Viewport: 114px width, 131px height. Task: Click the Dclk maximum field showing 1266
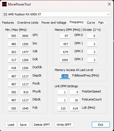(25, 60)
